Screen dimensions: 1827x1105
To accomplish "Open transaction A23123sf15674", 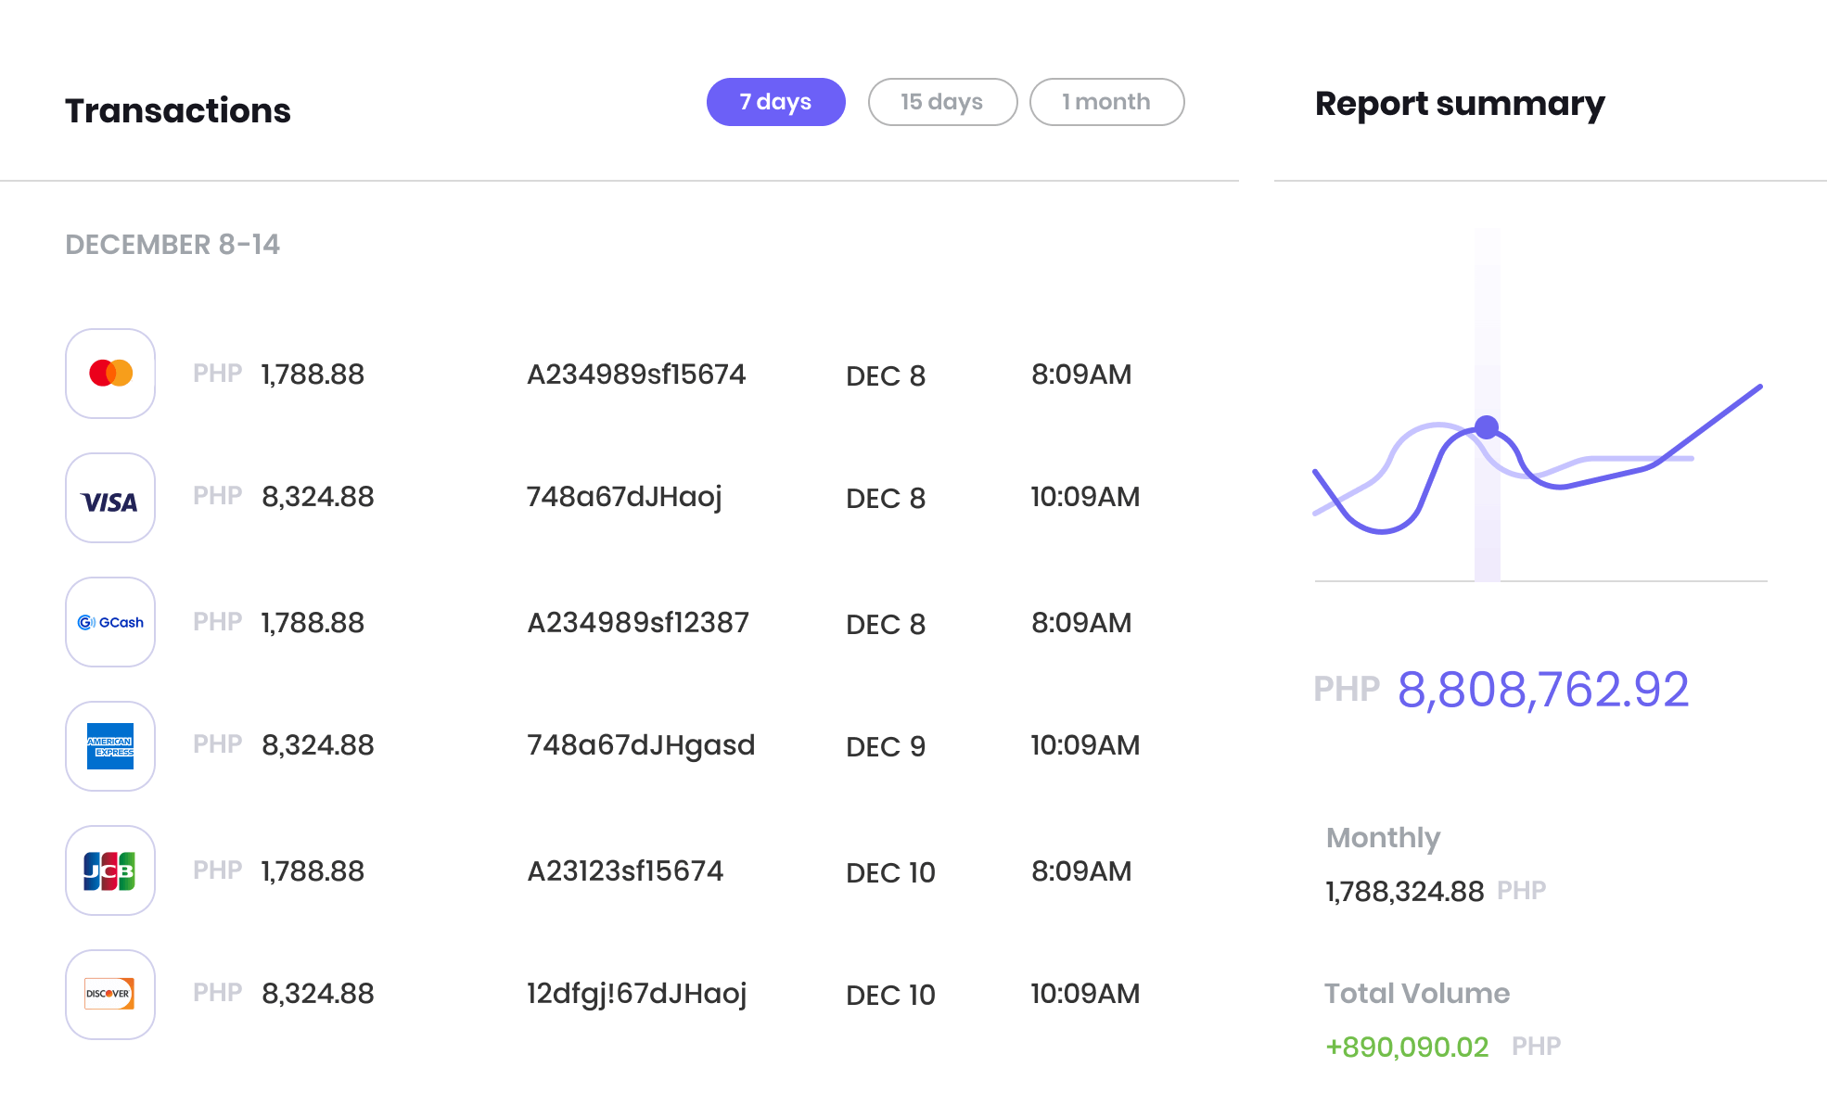I will (x=624, y=871).
